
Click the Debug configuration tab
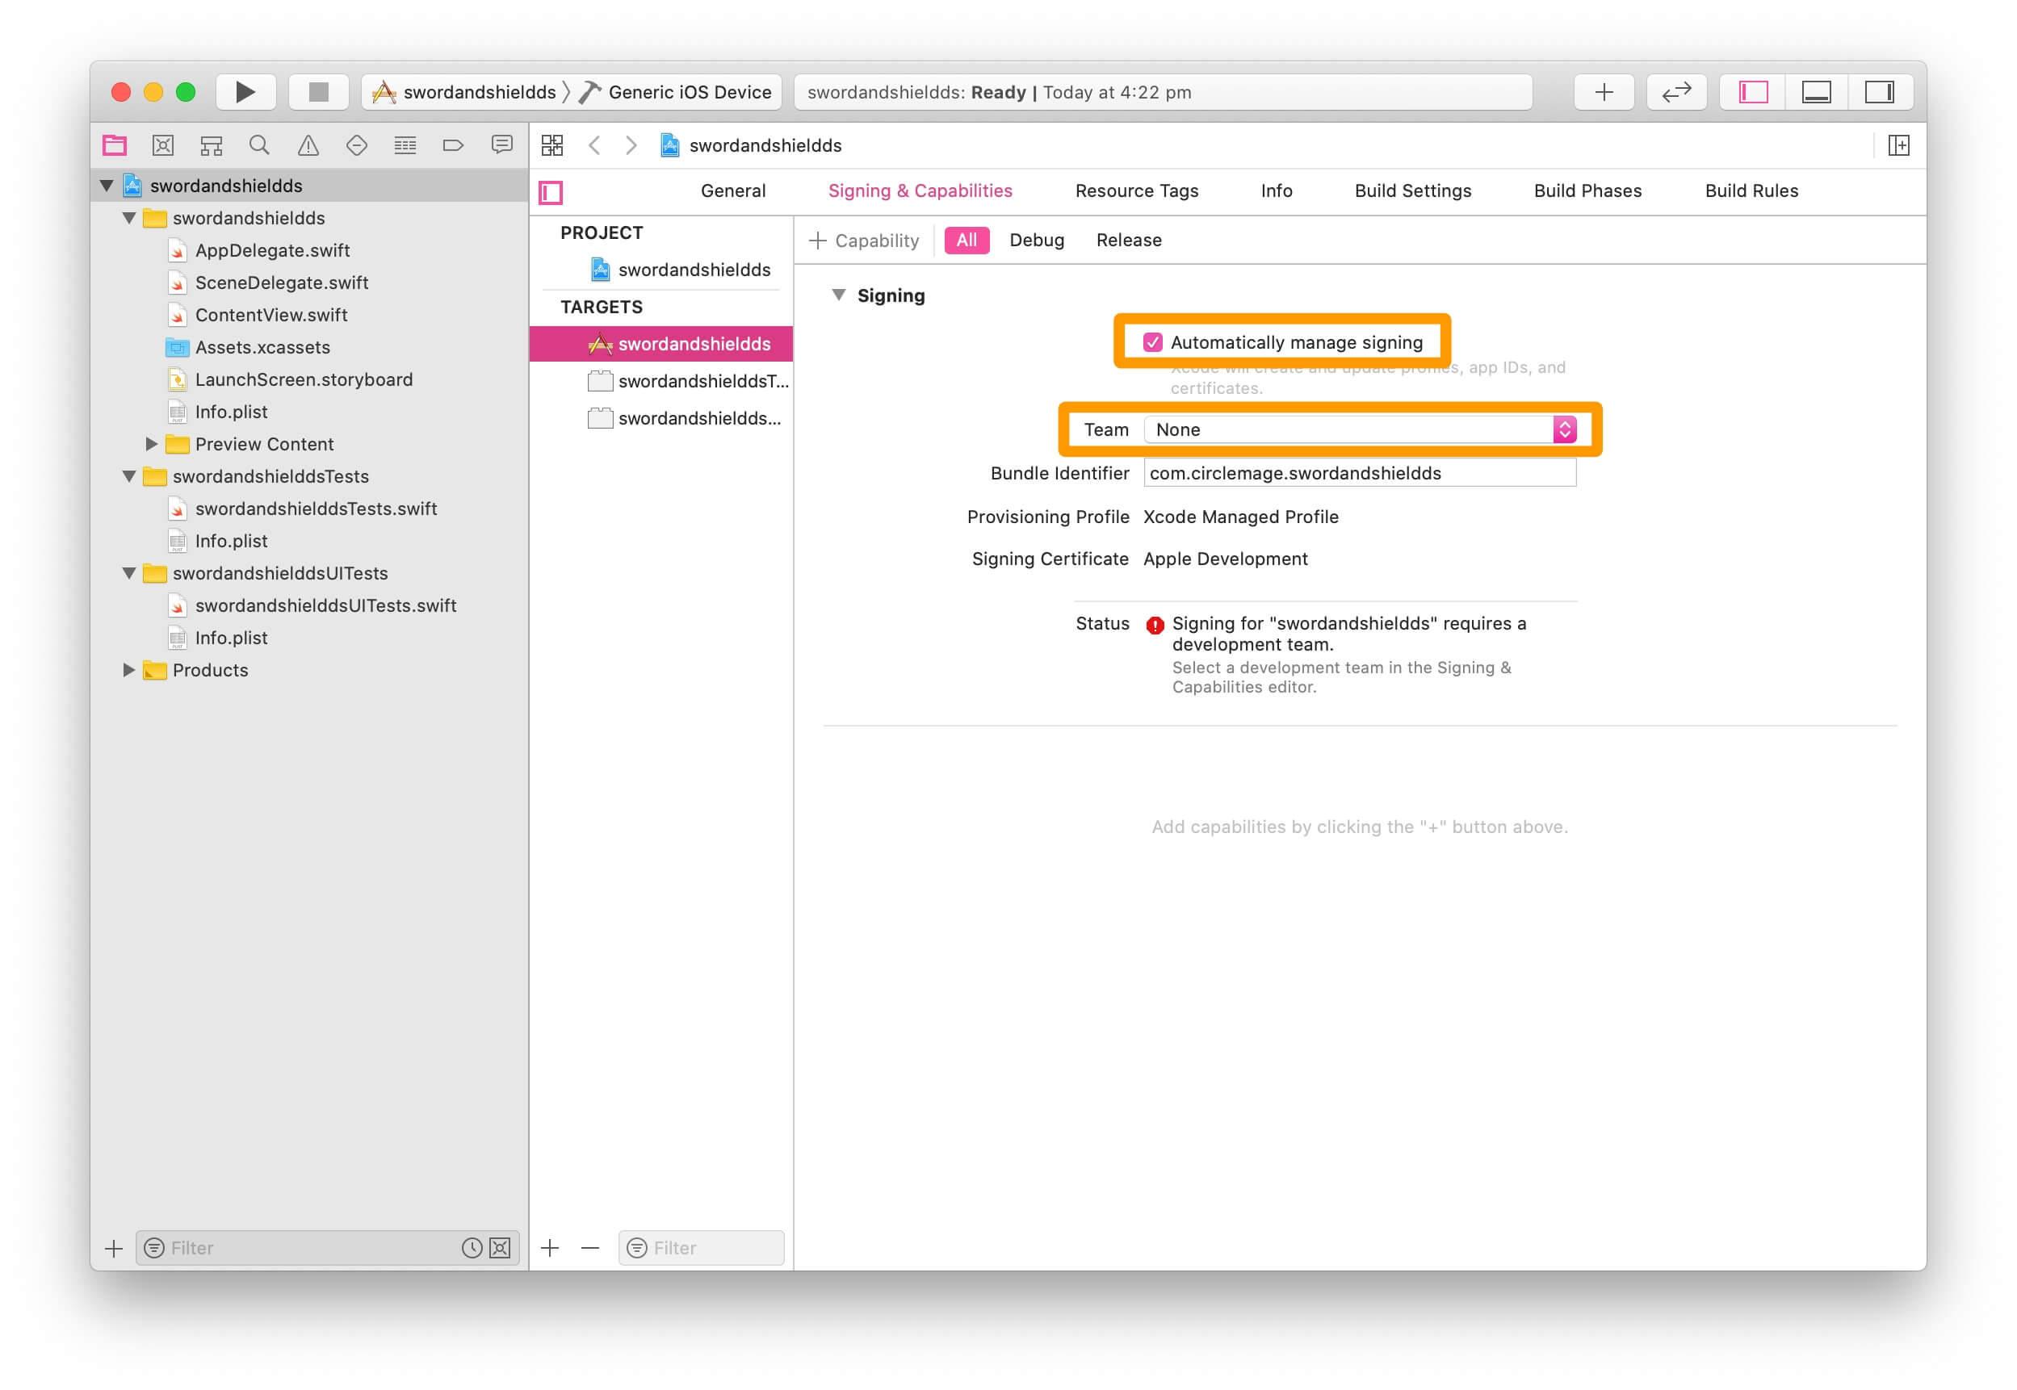click(x=1036, y=241)
